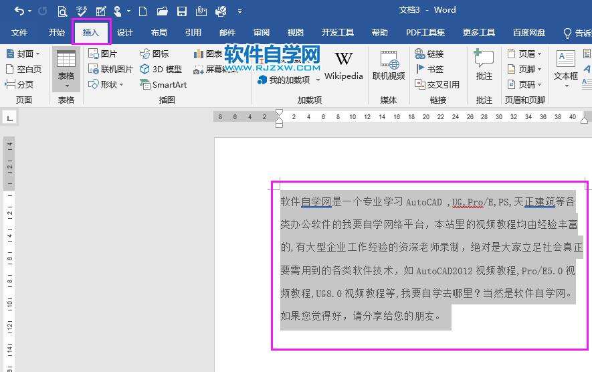Open the 页码 (Page Number) dropdown
Screen dimensions: 592x372
click(524, 84)
